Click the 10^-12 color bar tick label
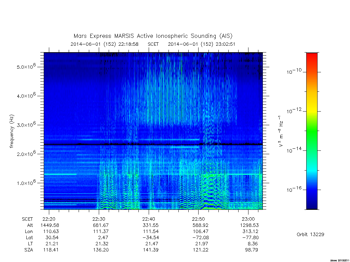Screen dimensions: 350x262 294,111
